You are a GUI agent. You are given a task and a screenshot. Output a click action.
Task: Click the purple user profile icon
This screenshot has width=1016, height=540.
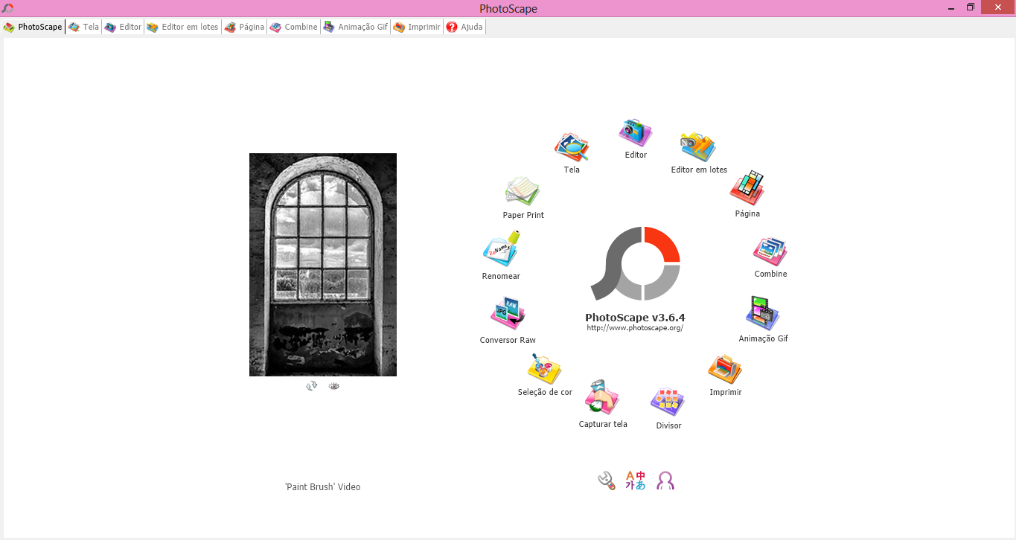coord(665,480)
